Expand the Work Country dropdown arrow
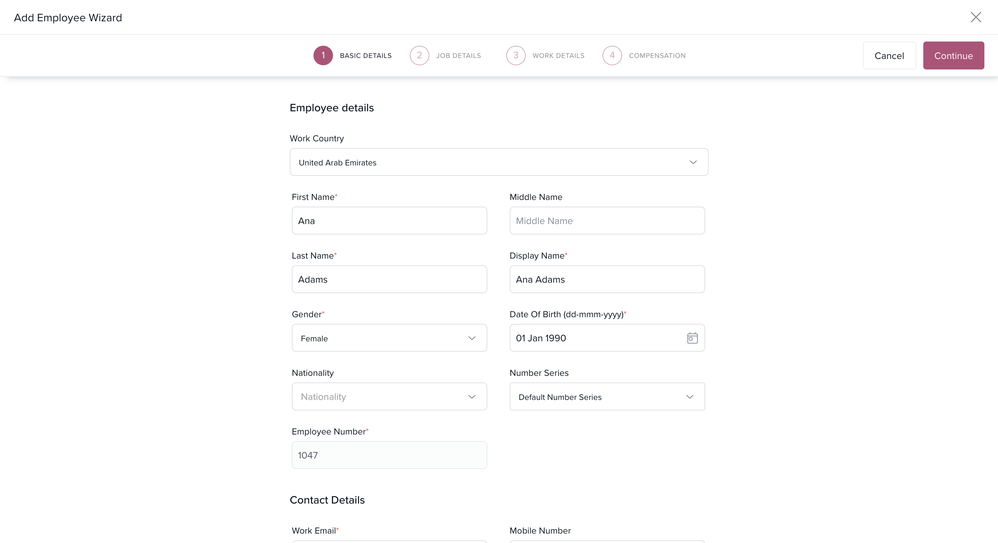This screenshot has height=543, width=998. 693,162
